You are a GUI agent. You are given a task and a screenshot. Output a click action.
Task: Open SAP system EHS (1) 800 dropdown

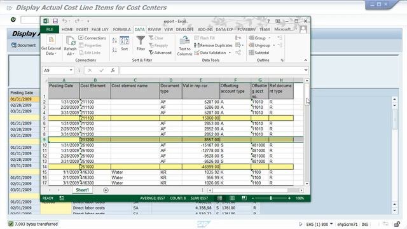[331, 224]
